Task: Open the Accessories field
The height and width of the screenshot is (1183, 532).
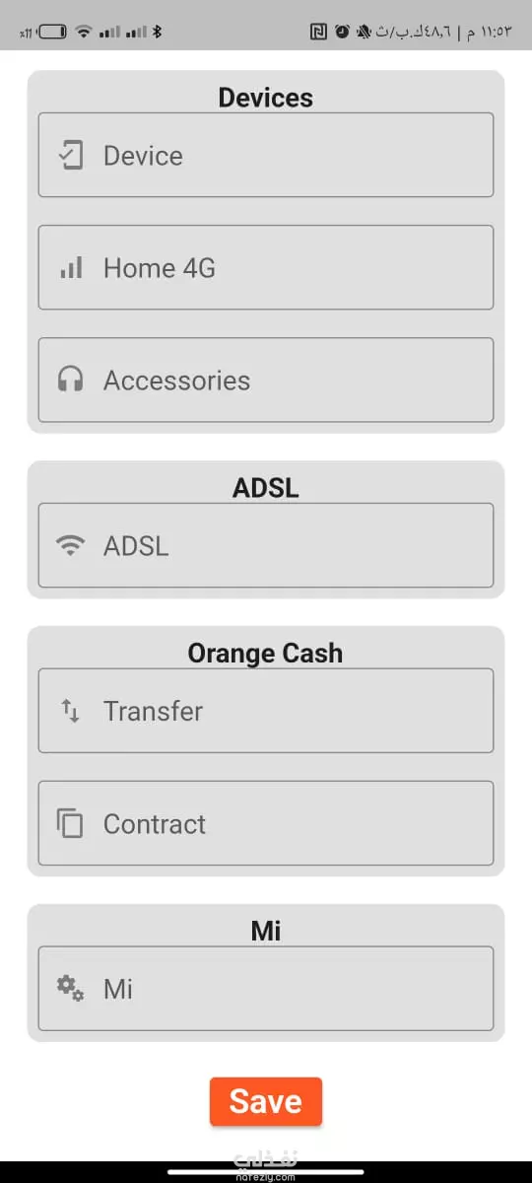Action: coord(266,380)
